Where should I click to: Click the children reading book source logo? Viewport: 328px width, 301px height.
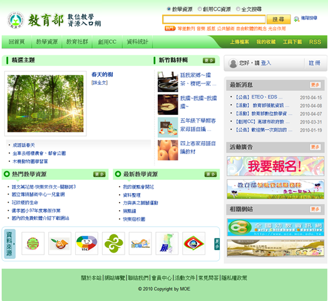coord(140,243)
